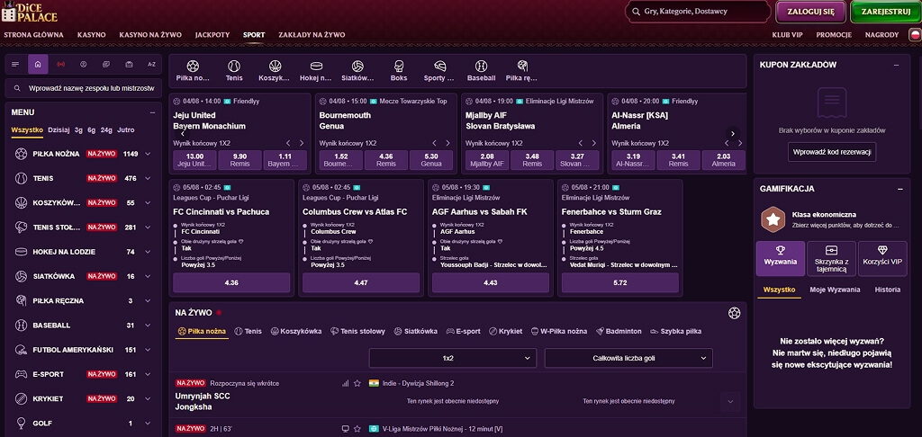Image resolution: width=922 pixels, height=437 pixels.
Task: Switch to the Tenis live tab
Action: pos(249,331)
